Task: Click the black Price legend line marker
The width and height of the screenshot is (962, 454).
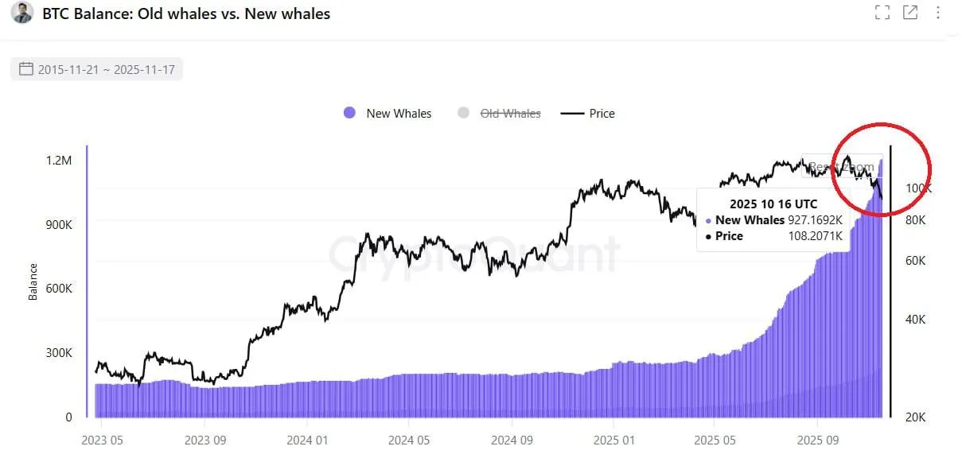Action: pos(572,113)
